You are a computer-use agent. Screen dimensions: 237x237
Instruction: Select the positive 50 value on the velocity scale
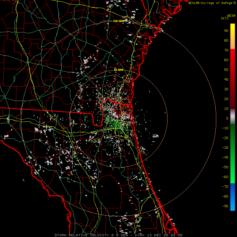(x=226, y=70)
